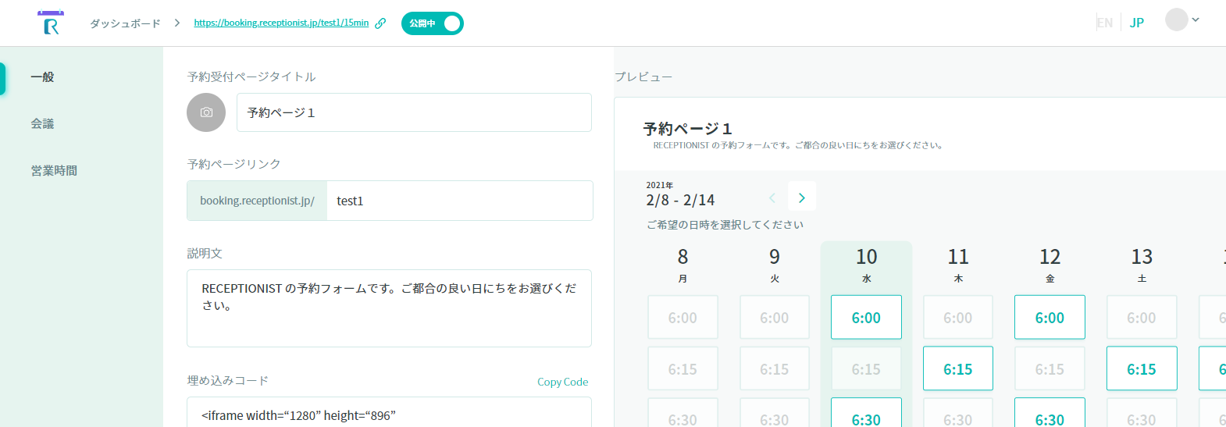1226x427 pixels.
Task: Click the booking page title input field
Action: coord(414,112)
